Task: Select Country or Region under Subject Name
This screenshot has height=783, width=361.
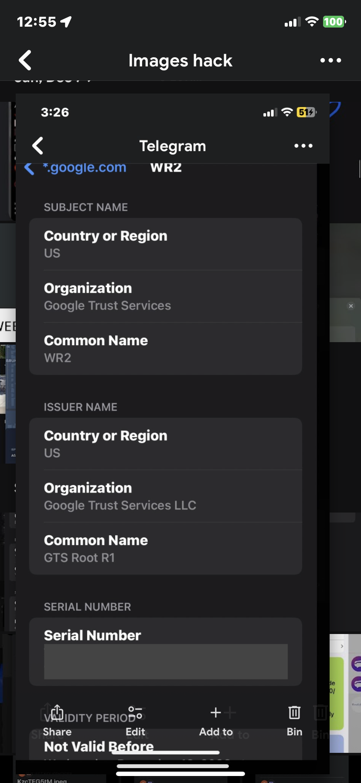Action: click(166, 244)
